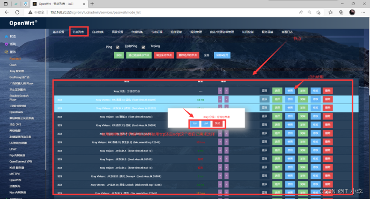
Task: Click the not secure warning icon
Action: pos(30,12)
